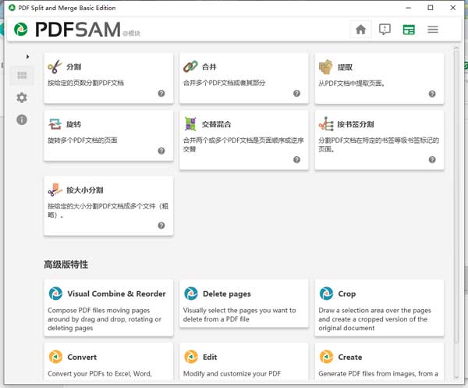Click the scrollbar down arrow

456,377
